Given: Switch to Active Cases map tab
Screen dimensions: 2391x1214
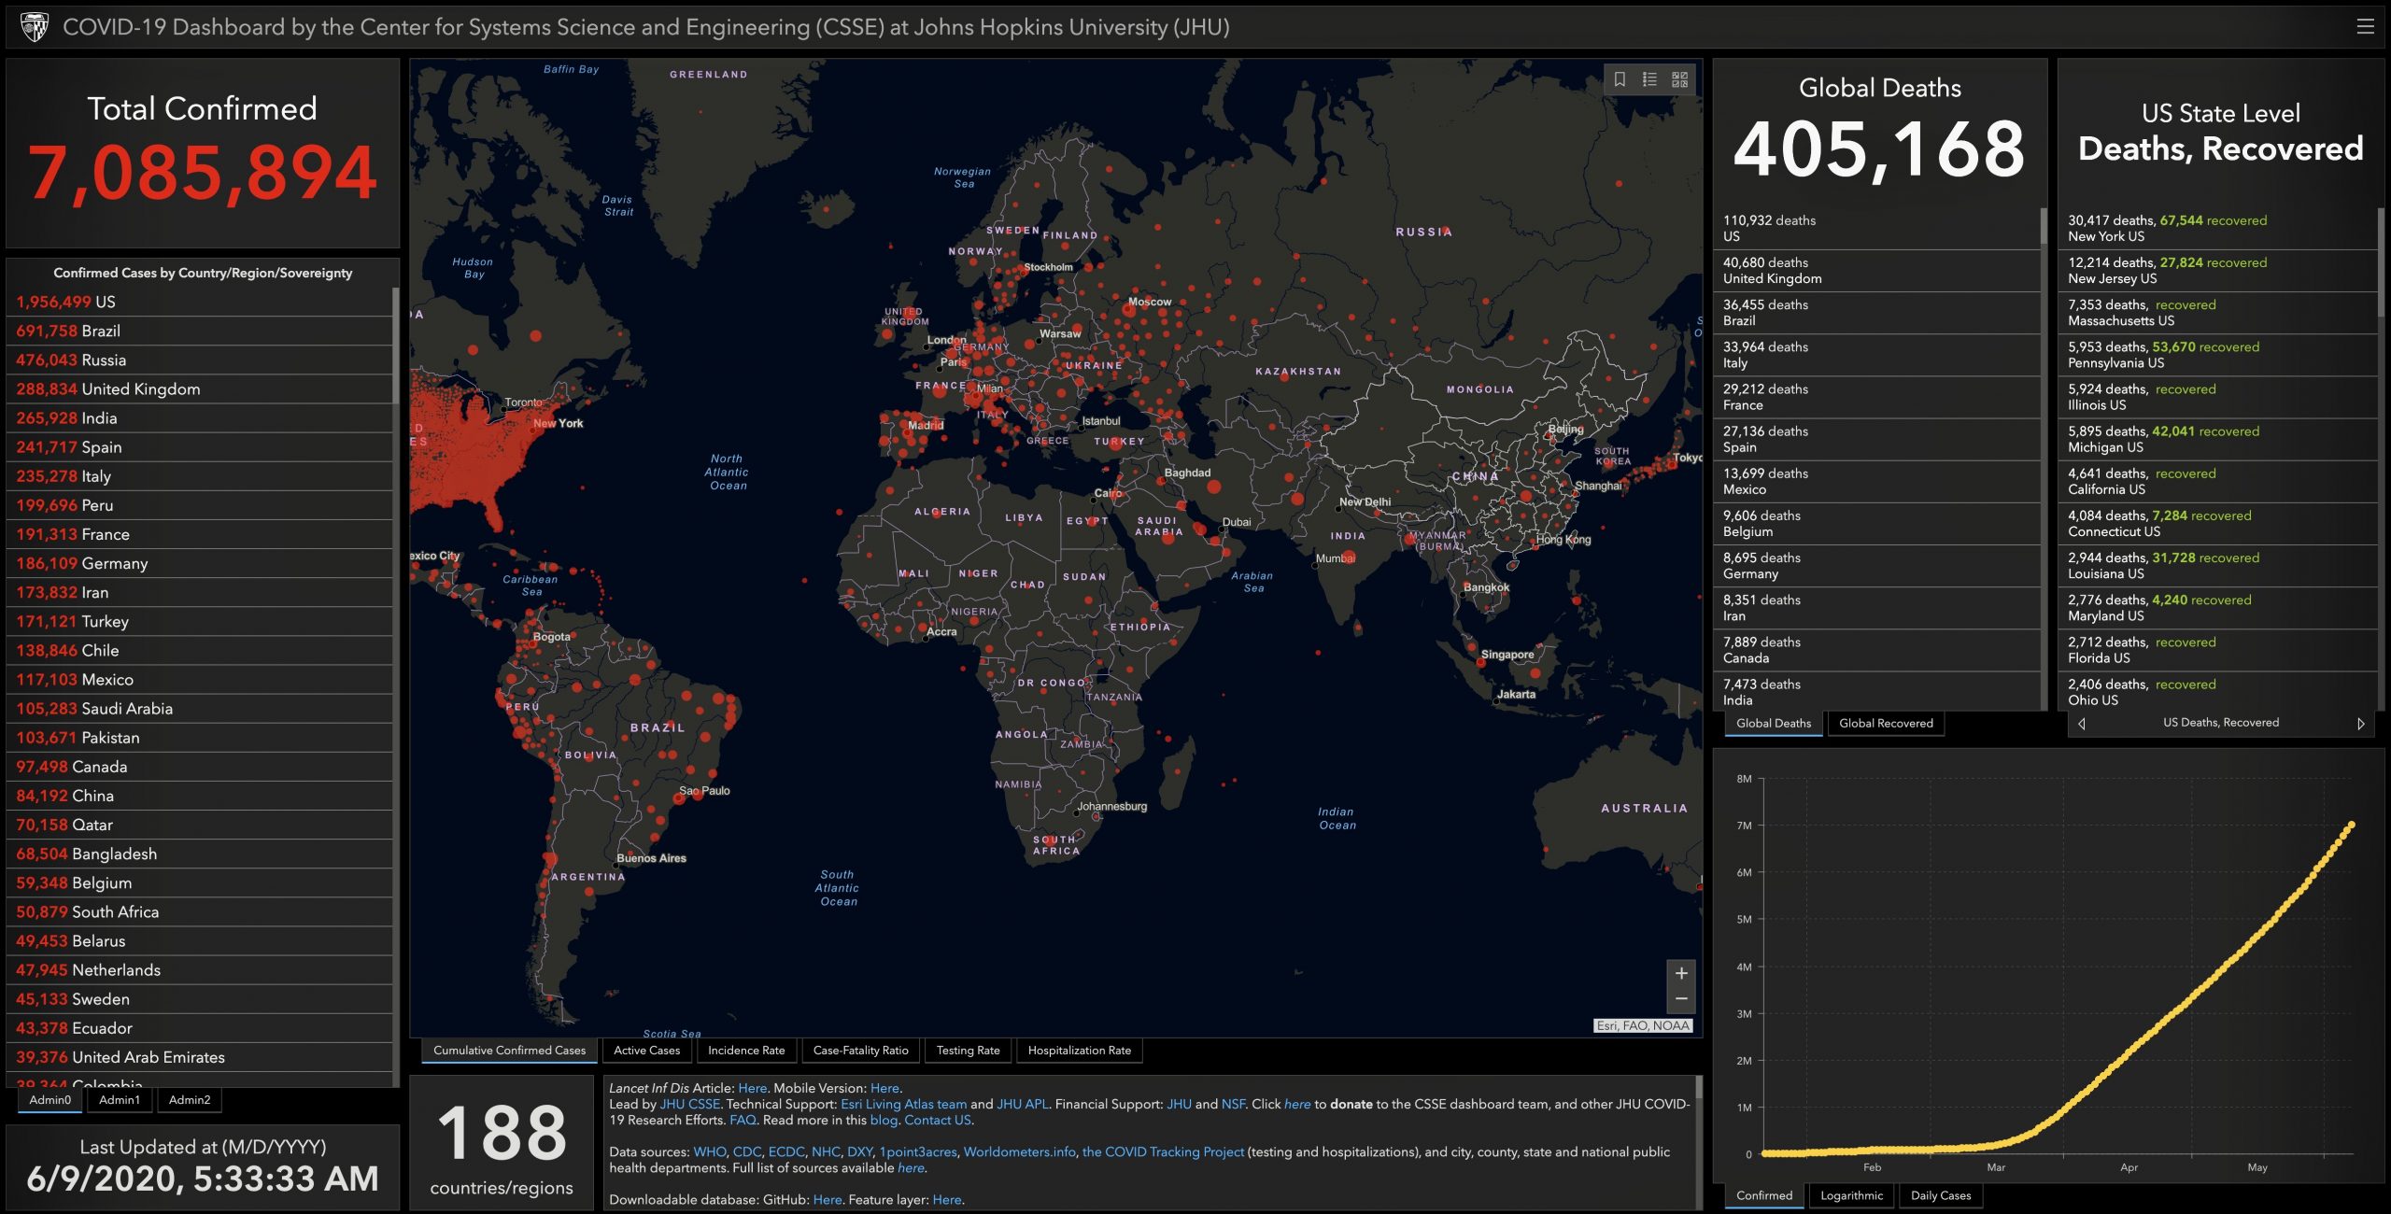Looking at the screenshot, I should (646, 1051).
